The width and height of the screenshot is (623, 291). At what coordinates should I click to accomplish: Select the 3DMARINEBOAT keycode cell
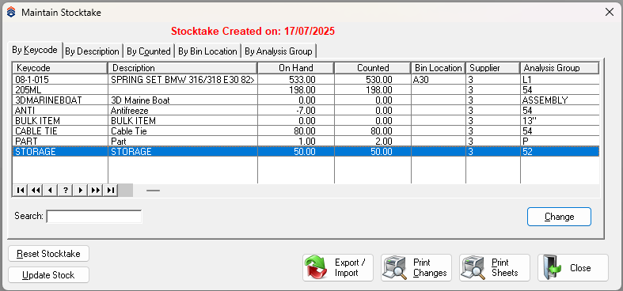click(x=60, y=100)
